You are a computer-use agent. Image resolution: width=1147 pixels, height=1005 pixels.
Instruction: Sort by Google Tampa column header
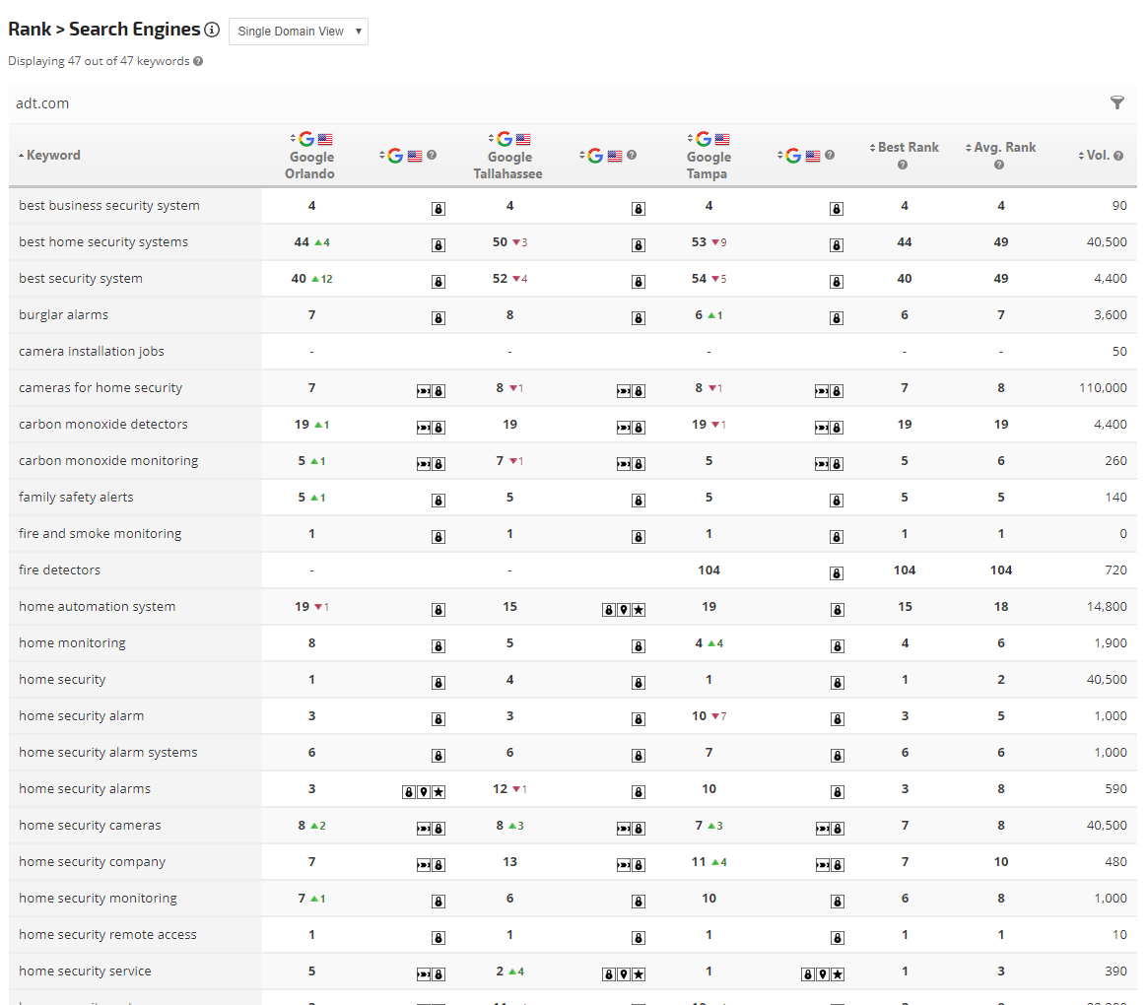(x=708, y=157)
